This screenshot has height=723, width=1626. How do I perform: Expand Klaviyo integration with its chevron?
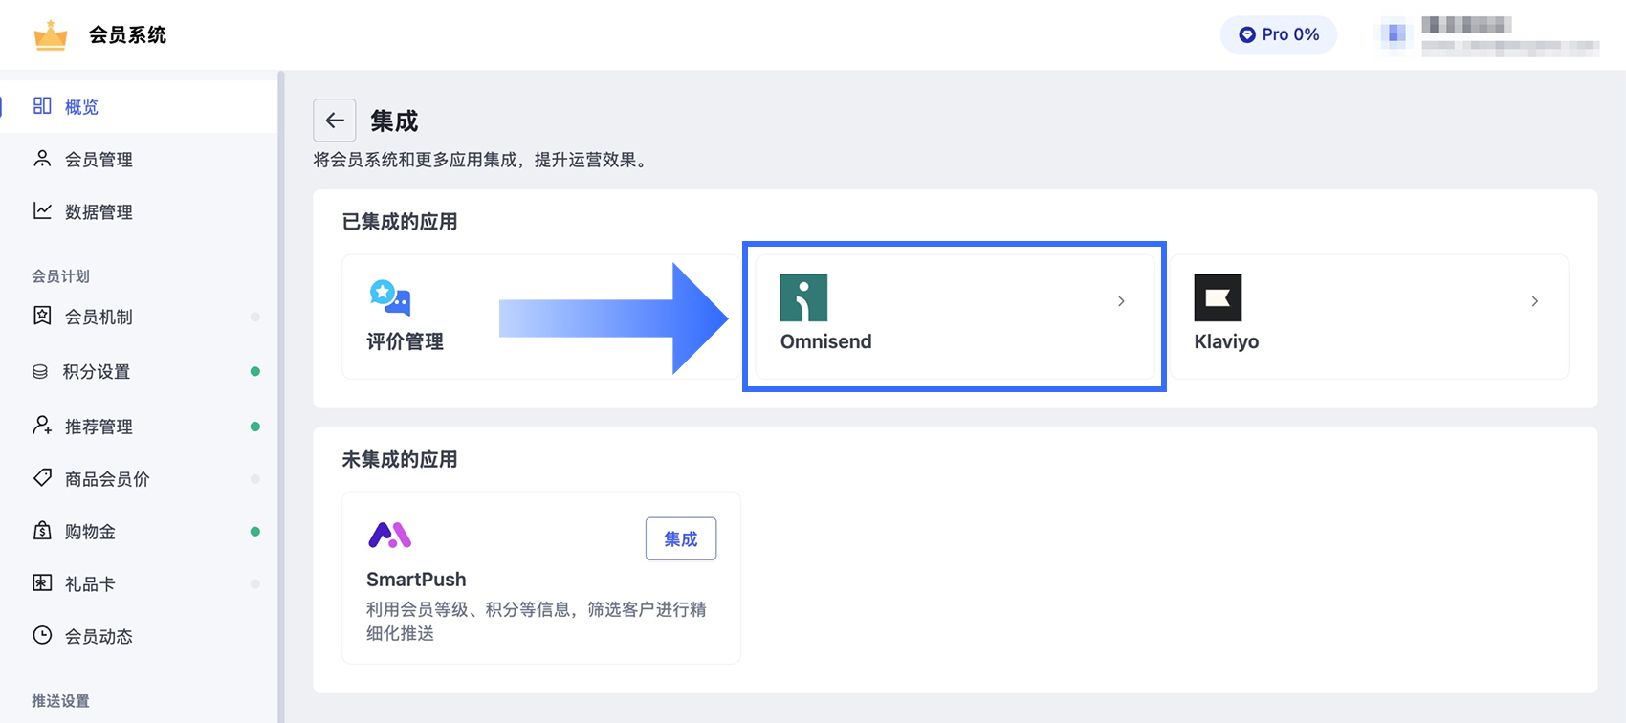coord(1535,301)
